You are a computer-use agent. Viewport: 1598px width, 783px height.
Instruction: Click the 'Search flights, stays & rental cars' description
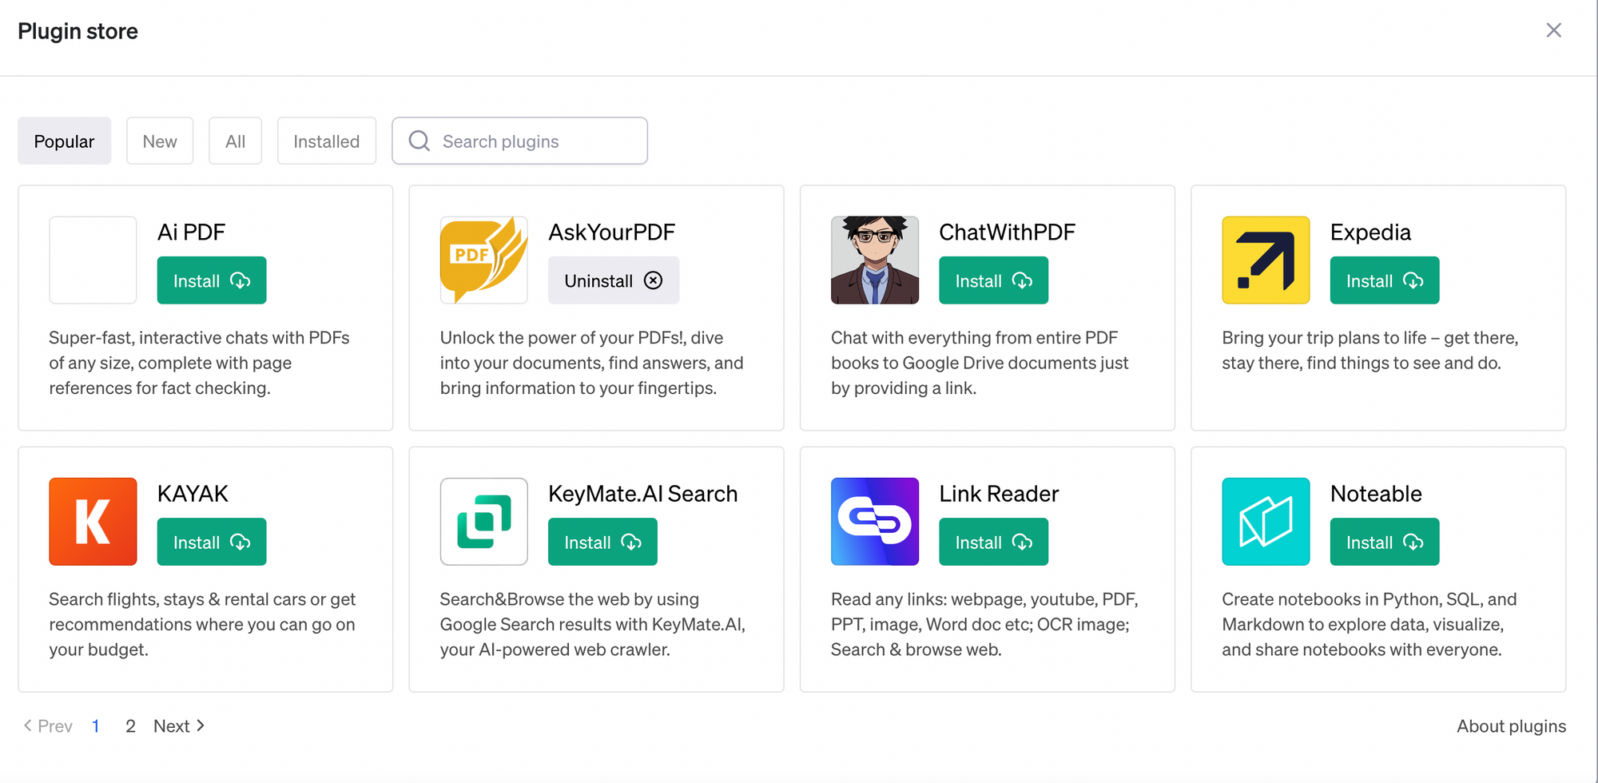(x=202, y=624)
